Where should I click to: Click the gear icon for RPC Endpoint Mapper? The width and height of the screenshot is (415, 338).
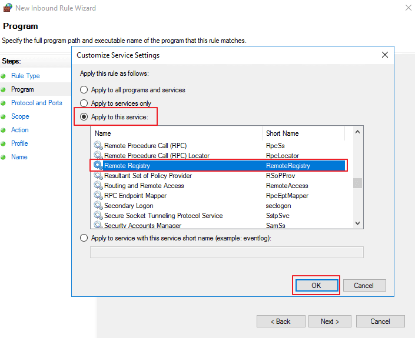point(98,196)
